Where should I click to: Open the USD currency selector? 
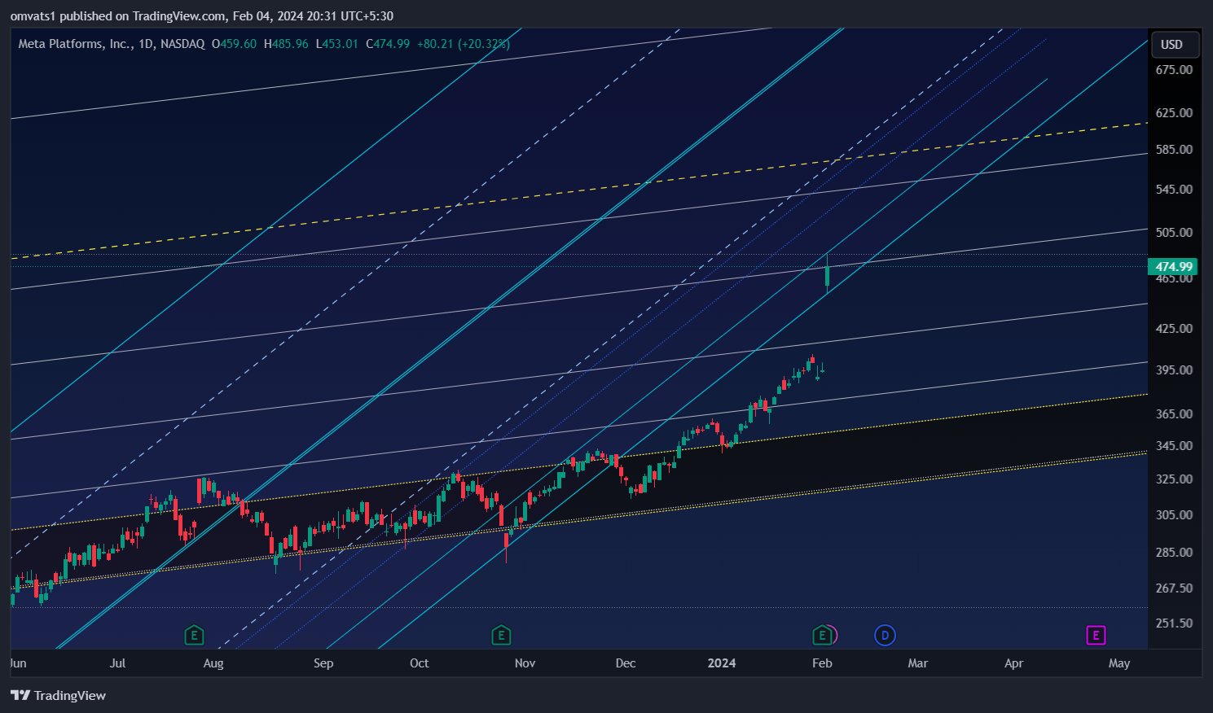click(1174, 45)
